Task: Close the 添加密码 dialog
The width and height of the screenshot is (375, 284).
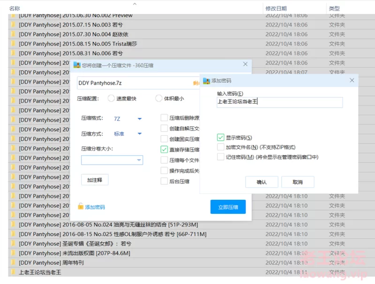Action: tap(352, 80)
